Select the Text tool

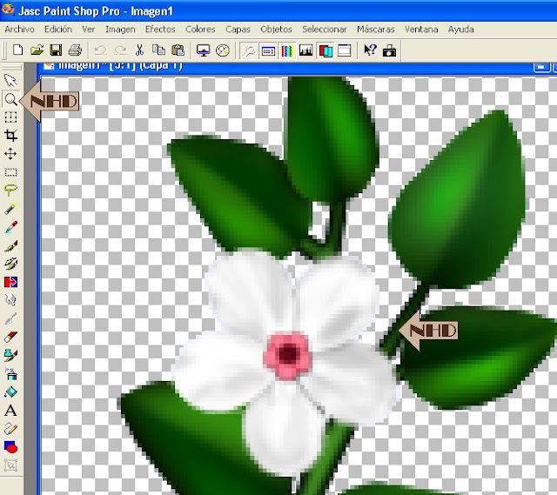pyautogui.click(x=10, y=411)
